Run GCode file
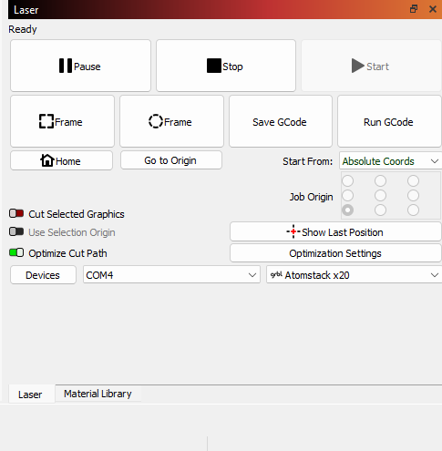 389,121
